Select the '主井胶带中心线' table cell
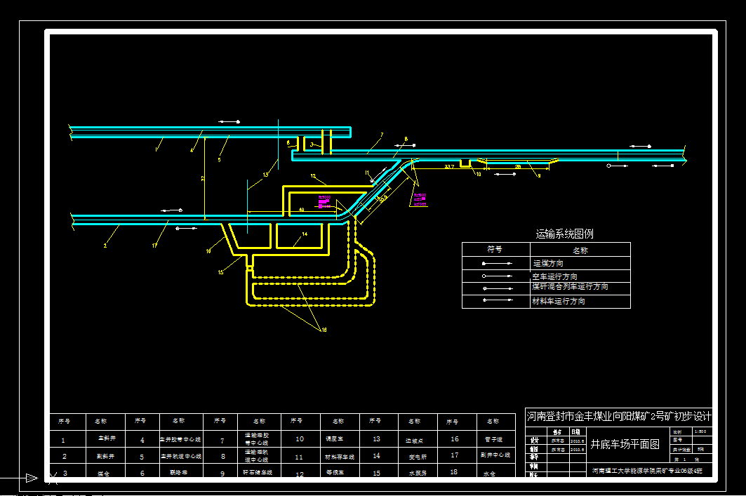 tap(180, 439)
